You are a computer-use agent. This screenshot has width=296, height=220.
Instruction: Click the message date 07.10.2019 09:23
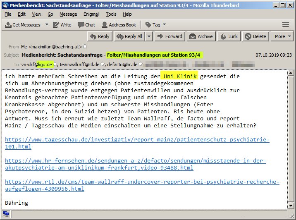click(274, 55)
